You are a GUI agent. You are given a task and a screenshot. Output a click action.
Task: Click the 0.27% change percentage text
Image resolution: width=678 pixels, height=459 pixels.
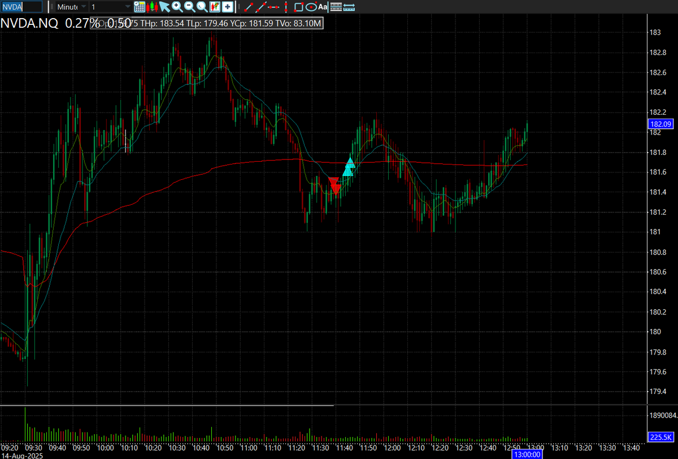(x=82, y=24)
